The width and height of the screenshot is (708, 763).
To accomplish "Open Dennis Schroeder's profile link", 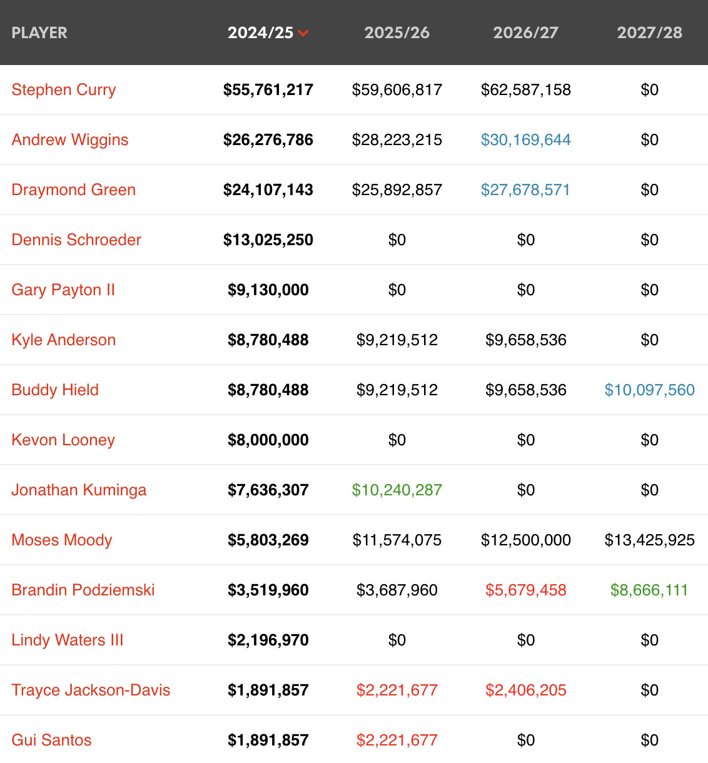I will pyautogui.click(x=76, y=240).
